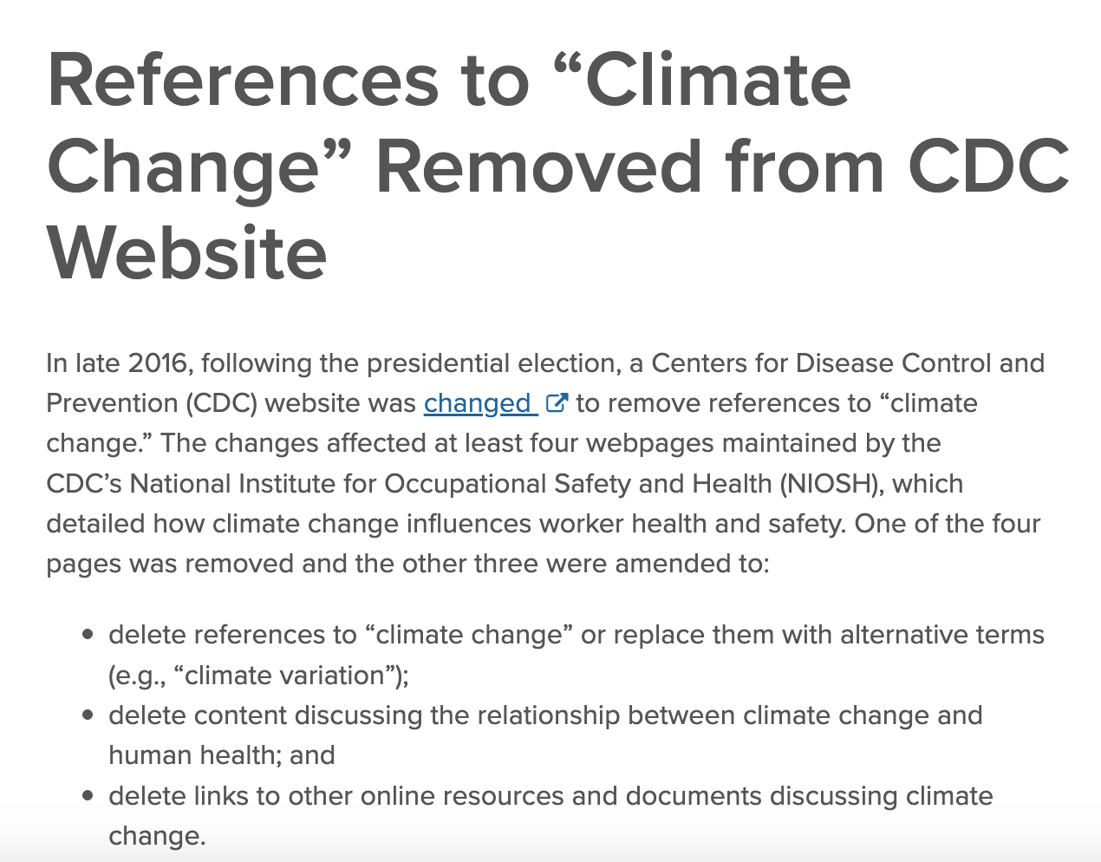Screen dimensions: 1101x862
Task: Click "CDC" in the page headline
Action: 988,167
